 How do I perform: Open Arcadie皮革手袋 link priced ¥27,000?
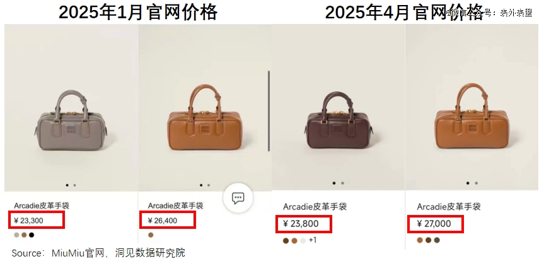click(x=449, y=207)
